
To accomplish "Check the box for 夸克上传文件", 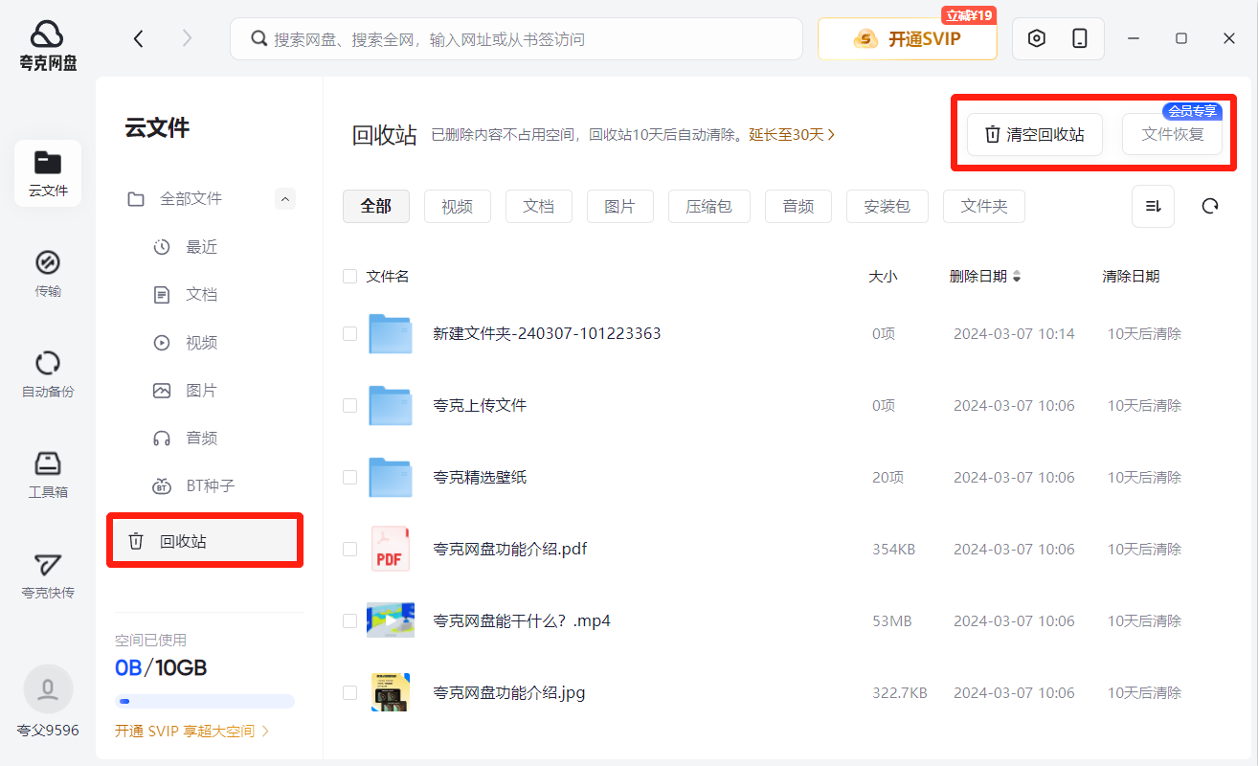I will click(x=349, y=406).
